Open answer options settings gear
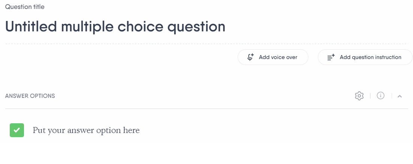The image size is (413, 164). [359, 96]
